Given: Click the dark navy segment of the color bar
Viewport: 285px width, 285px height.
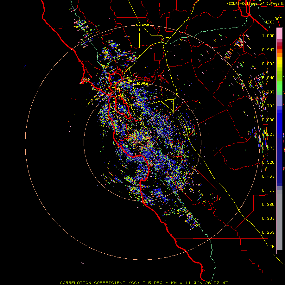Looking at the screenshot, I should (280, 160).
